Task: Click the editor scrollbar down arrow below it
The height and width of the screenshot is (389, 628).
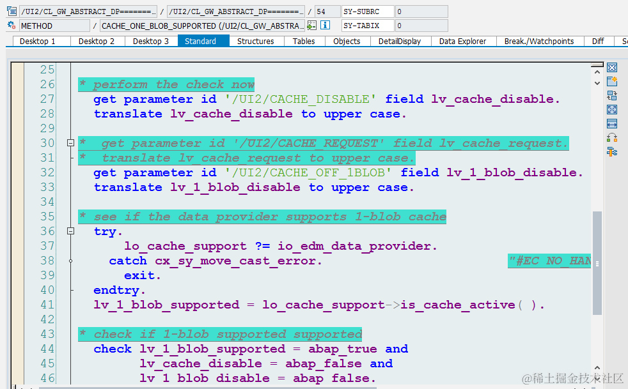Action: coord(597,83)
